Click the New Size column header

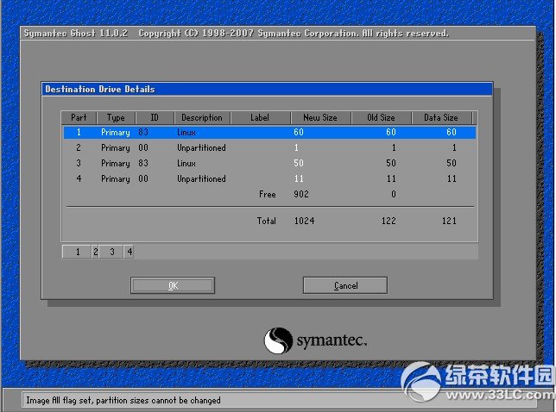tap(320, 117)
